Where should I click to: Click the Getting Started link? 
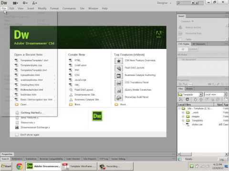31,113
